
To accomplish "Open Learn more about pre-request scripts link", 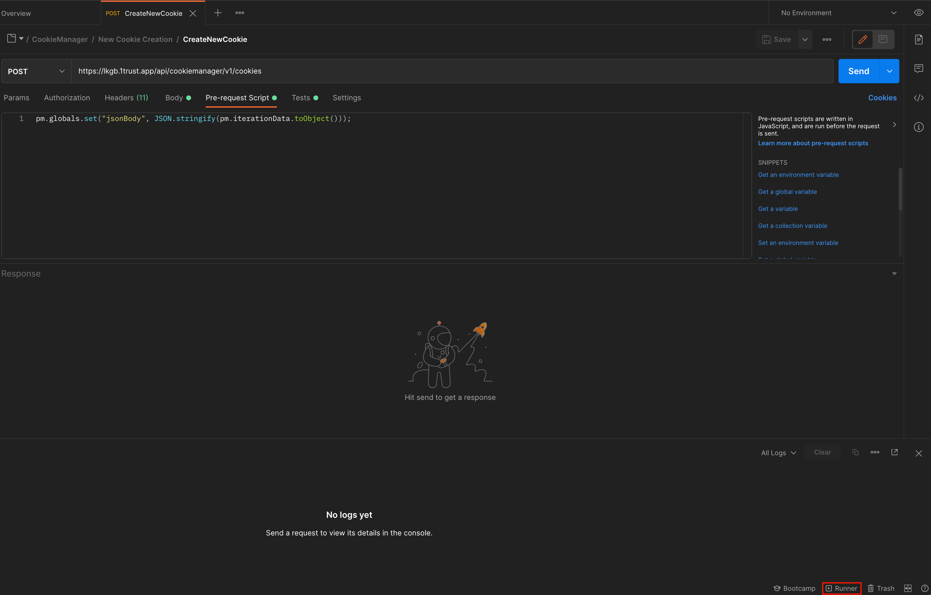I will pyautogui.click(x=813, y=143).
